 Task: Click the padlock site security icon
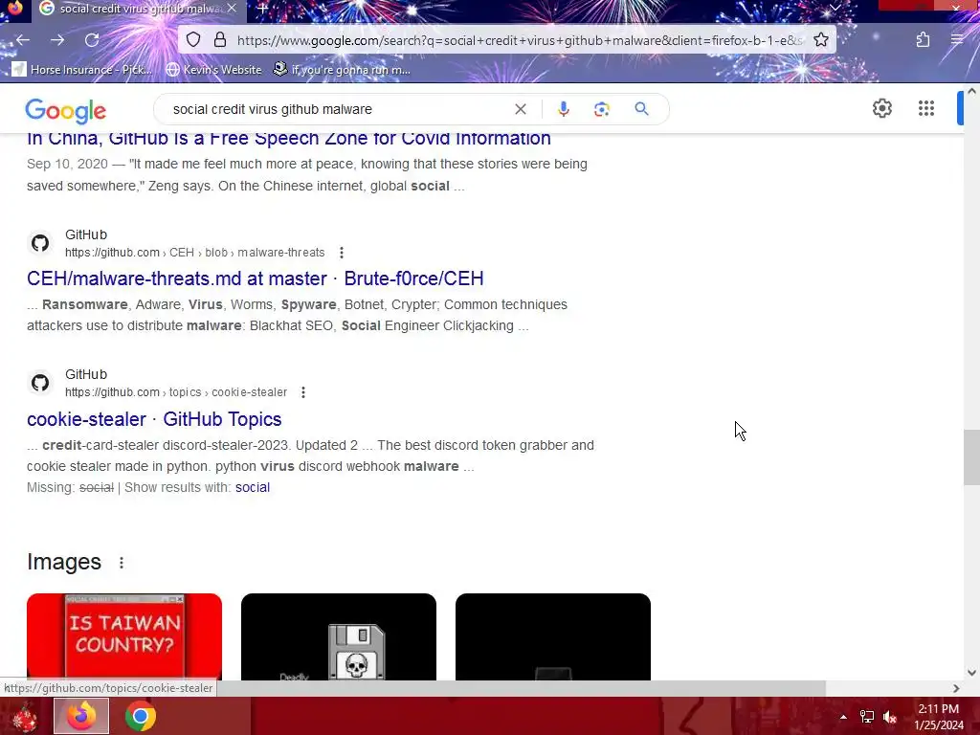[x=220, y=40]
